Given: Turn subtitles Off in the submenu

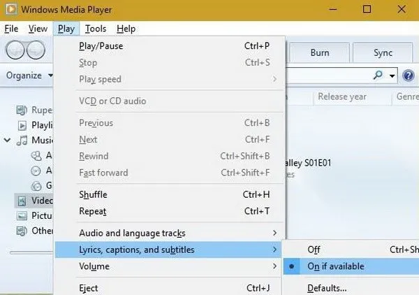Looking at the screenshot, I should point(314,250).
